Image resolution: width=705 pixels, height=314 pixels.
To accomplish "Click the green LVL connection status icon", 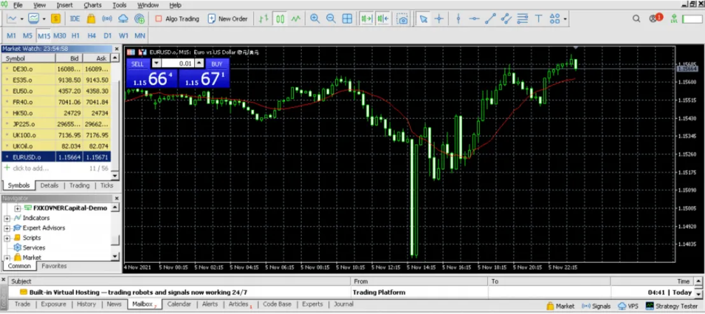I will [674, 19].
